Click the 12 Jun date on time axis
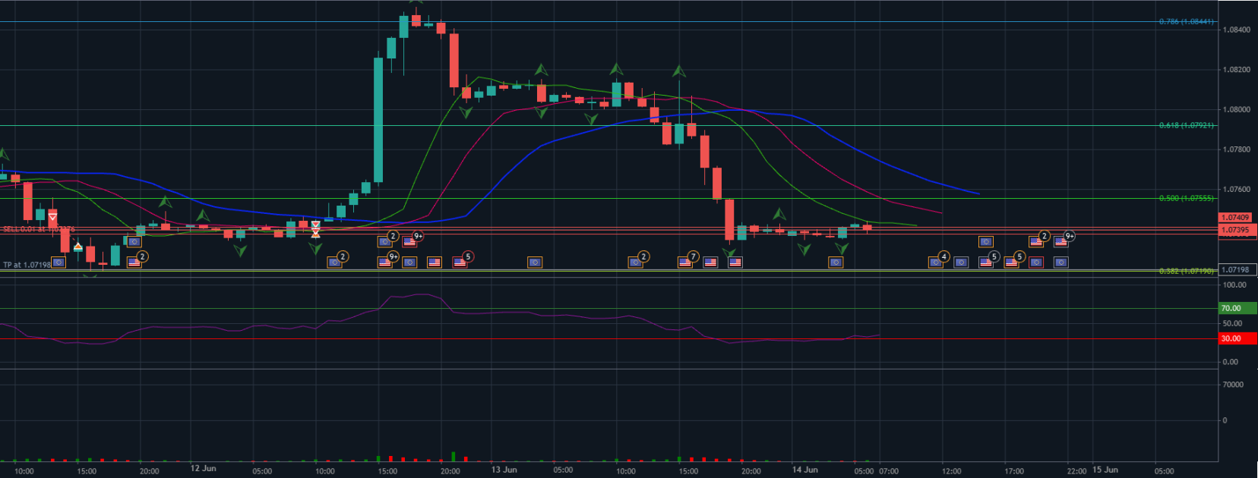1258x478 pixels. point(203,469)
